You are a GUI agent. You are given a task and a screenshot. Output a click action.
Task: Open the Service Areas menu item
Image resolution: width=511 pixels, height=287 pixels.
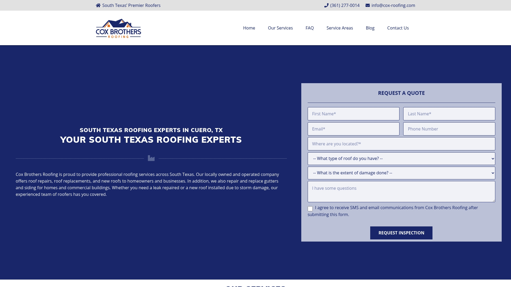[x=340, y=28]
